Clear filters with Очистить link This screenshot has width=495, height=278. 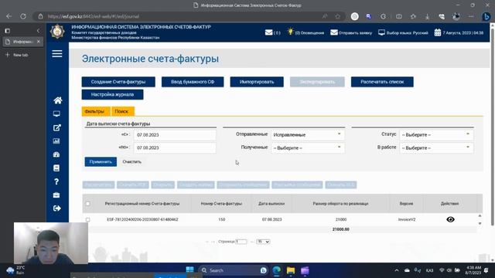tap(132, 161)
